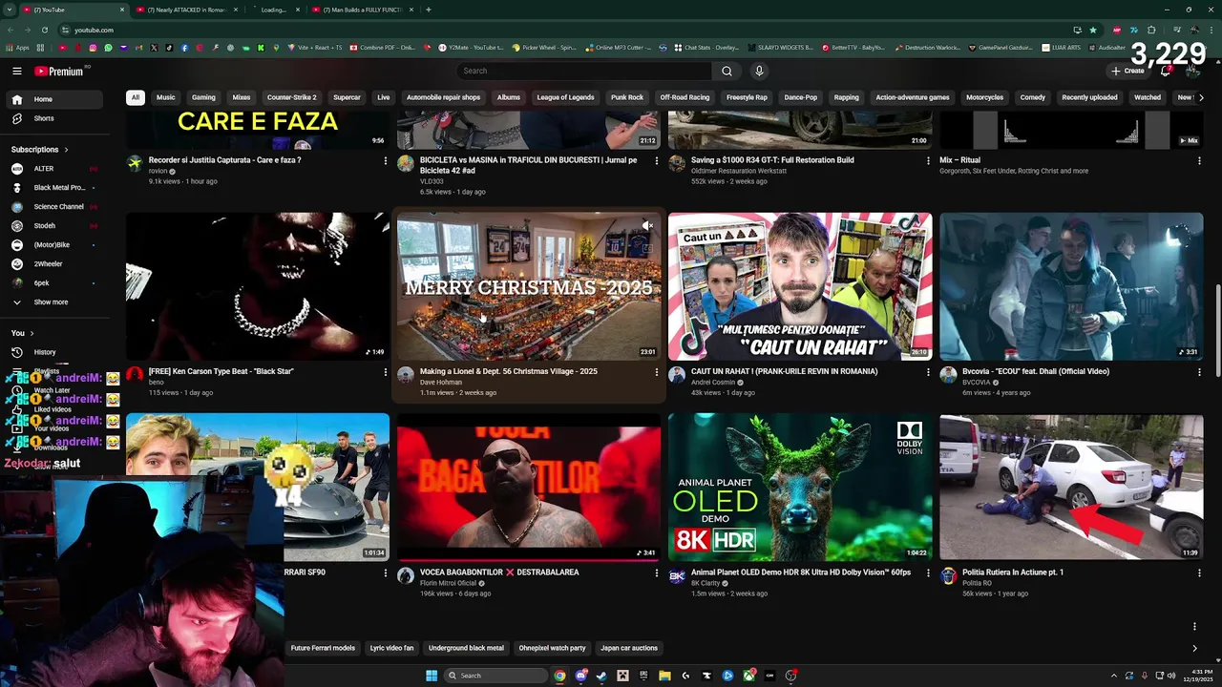Open options for Mix – Ritual
Screen dimensions: 1222x687
click(x=1199, y=160)
